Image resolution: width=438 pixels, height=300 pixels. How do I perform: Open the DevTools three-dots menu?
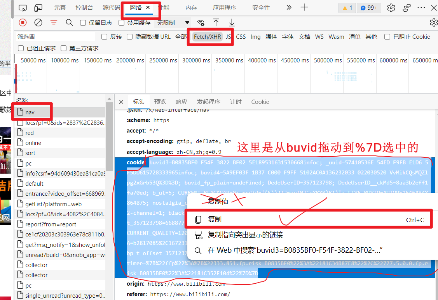coord(421,8)
